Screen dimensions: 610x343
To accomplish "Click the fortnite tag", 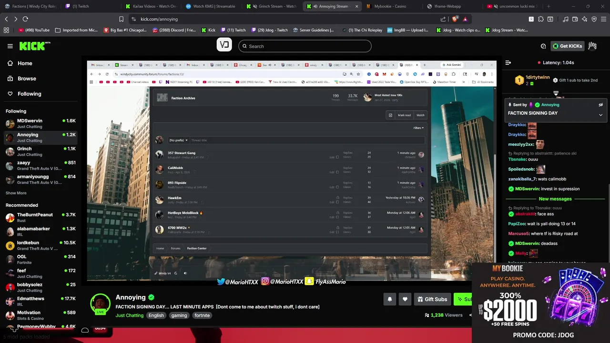I will [202, 315].
